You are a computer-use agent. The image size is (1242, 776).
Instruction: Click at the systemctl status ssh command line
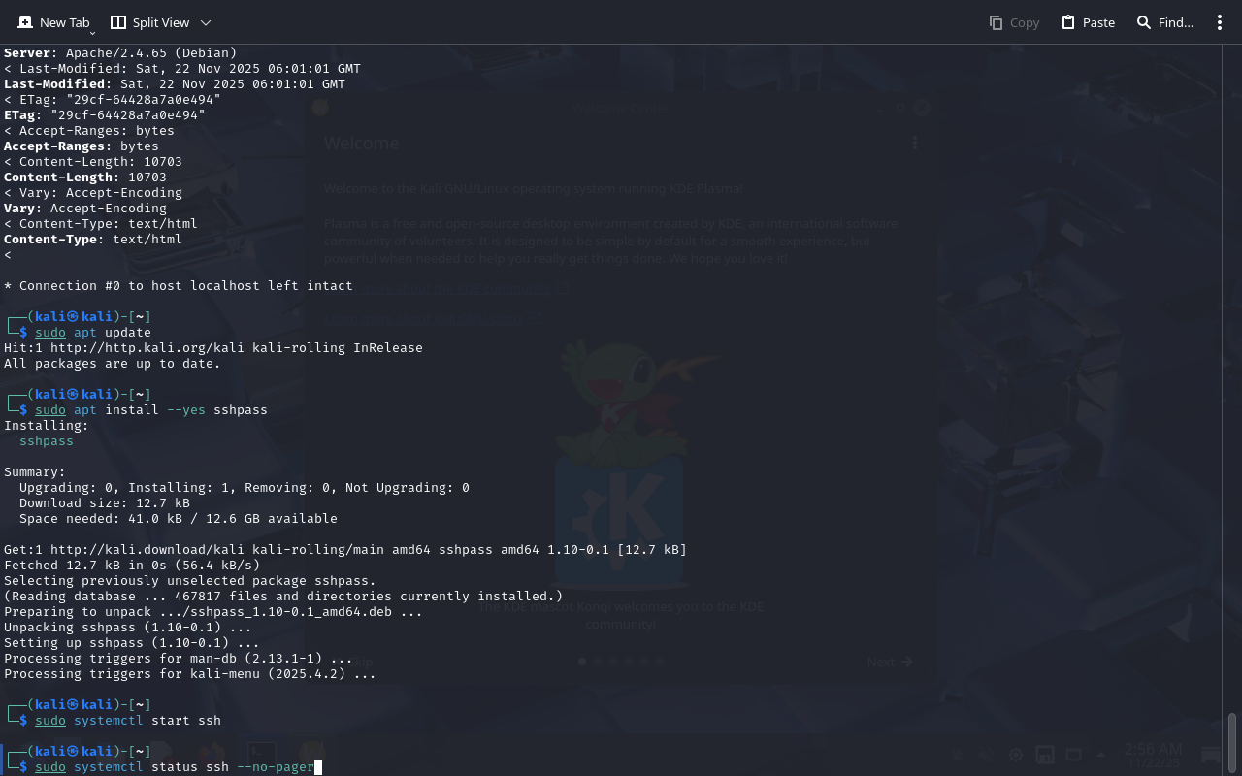pyautogui.click(x=175, y=767)
